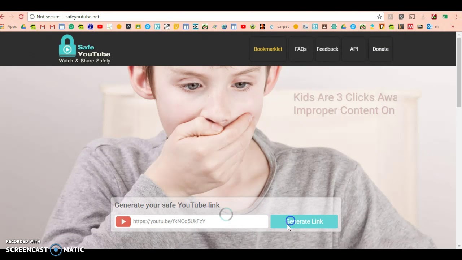Screen dimensions: 462x260
Task: Open the RL bookmark
Action: (x=305, y=26)
